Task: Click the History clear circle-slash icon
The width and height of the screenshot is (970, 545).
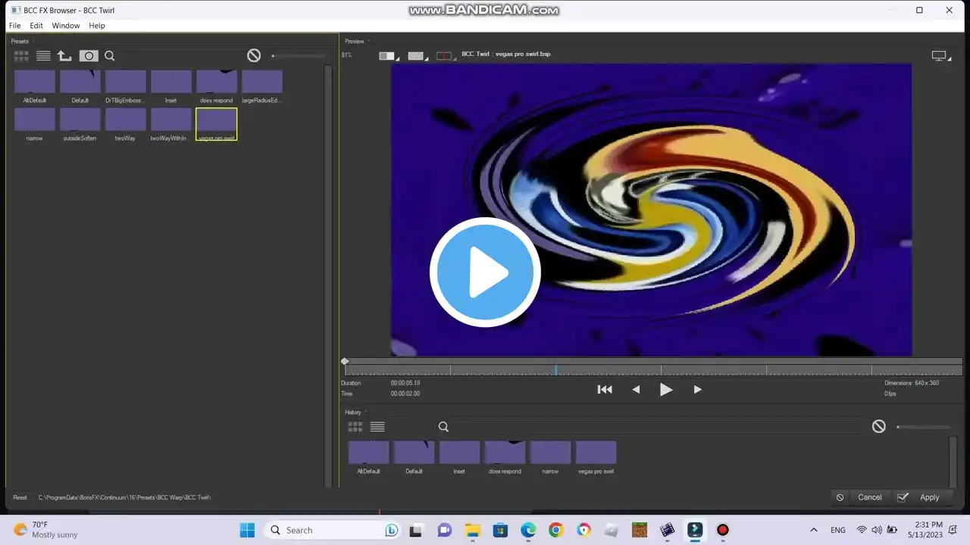Action: [x=878, y=426]
